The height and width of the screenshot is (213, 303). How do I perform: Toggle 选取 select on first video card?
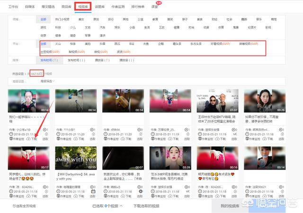point(45,138)
